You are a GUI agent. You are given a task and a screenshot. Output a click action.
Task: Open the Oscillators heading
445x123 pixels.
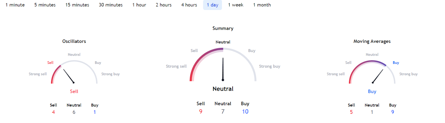pyautogui.click(x=74, y=41)
